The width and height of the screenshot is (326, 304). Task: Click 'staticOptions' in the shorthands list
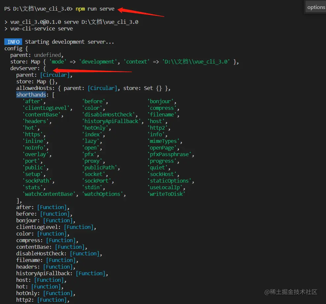[x=169, y=181]
